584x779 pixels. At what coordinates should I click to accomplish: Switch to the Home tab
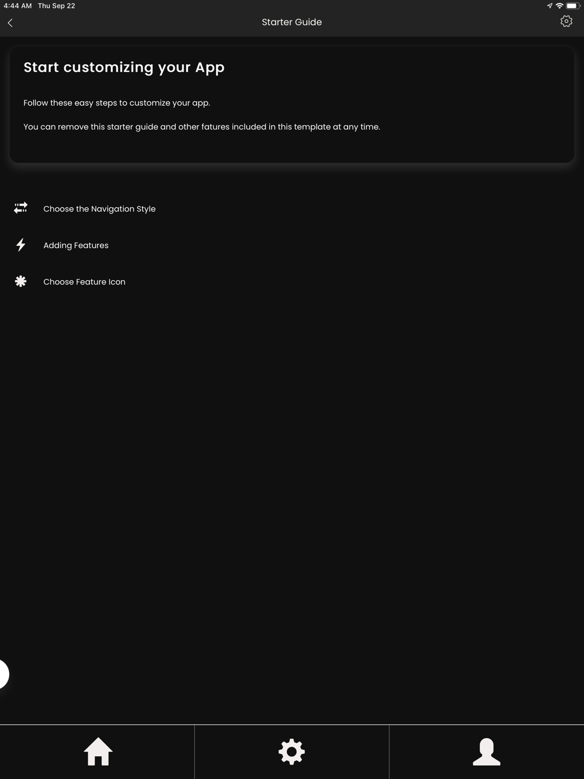(98, 752)
